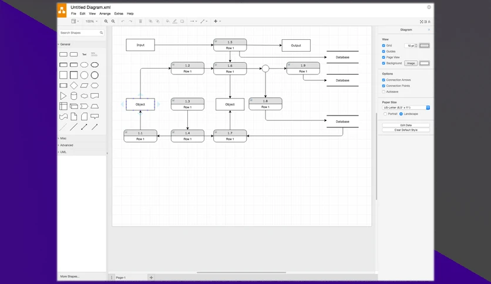Click the Edit Data button
491x284 pixels.
pos(406,125)
